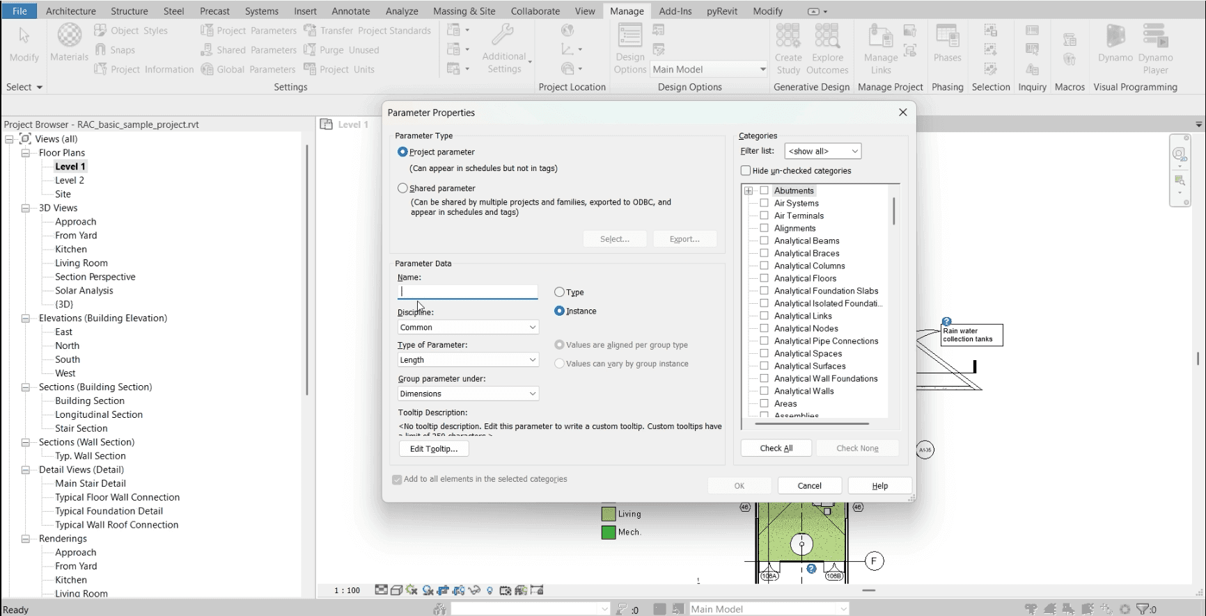Viewport: 1206px width, 616px height.
Task: Open Main Model design option dropdown
Action: point(709,69)
